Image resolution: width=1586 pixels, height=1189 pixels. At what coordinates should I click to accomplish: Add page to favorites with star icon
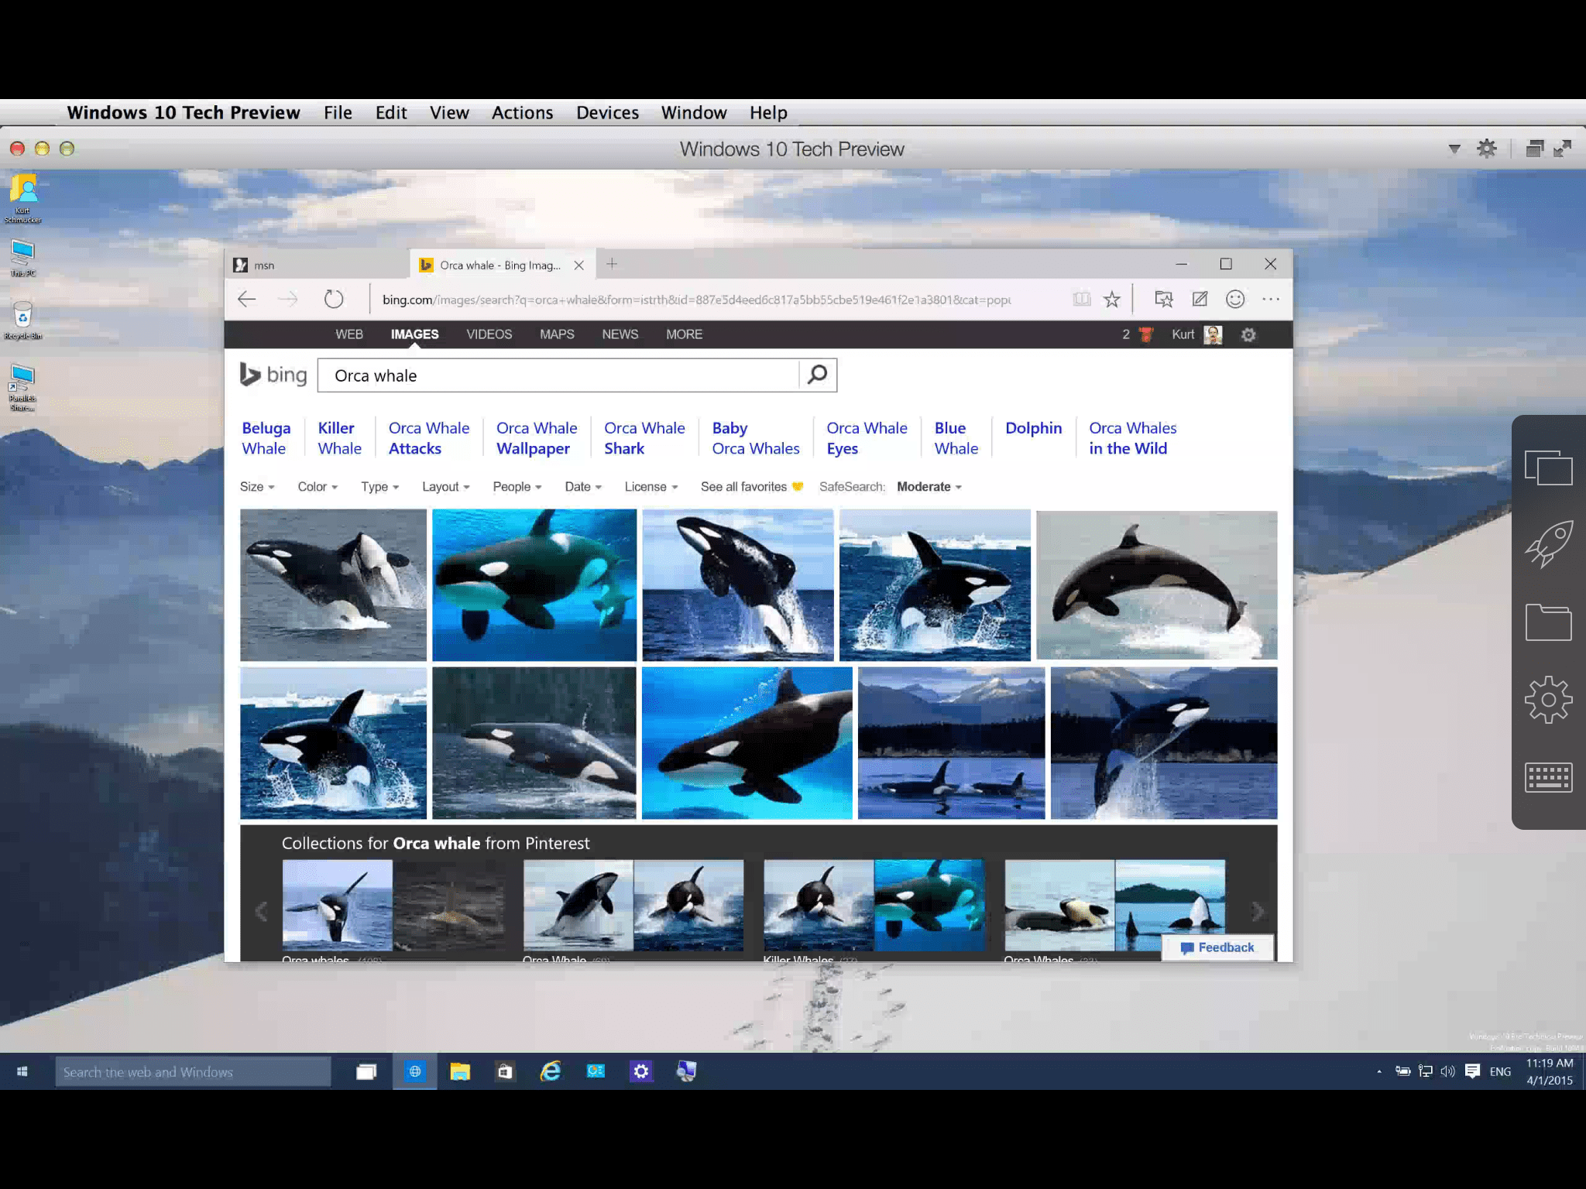pyautogui.click(x=1112, y=299)
